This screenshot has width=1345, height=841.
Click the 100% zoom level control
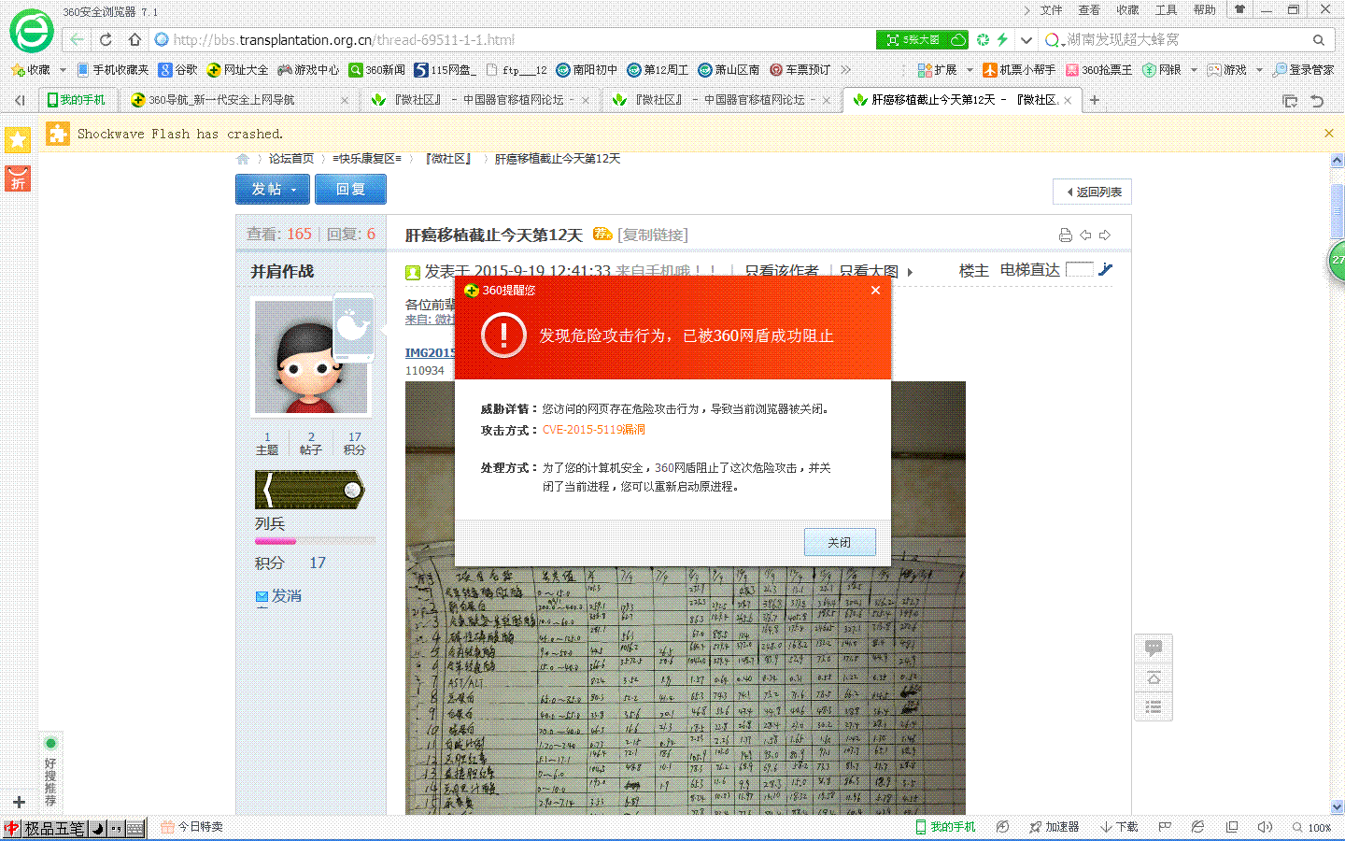coord(1312,827)
